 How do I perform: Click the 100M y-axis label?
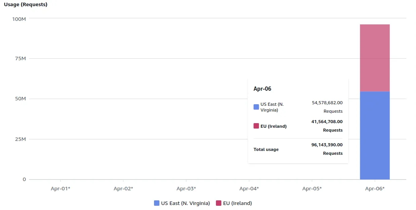click(x=19, y=19)
